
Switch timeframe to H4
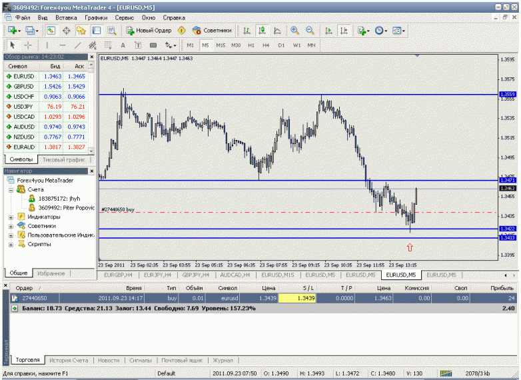click(x=266, y=45)
